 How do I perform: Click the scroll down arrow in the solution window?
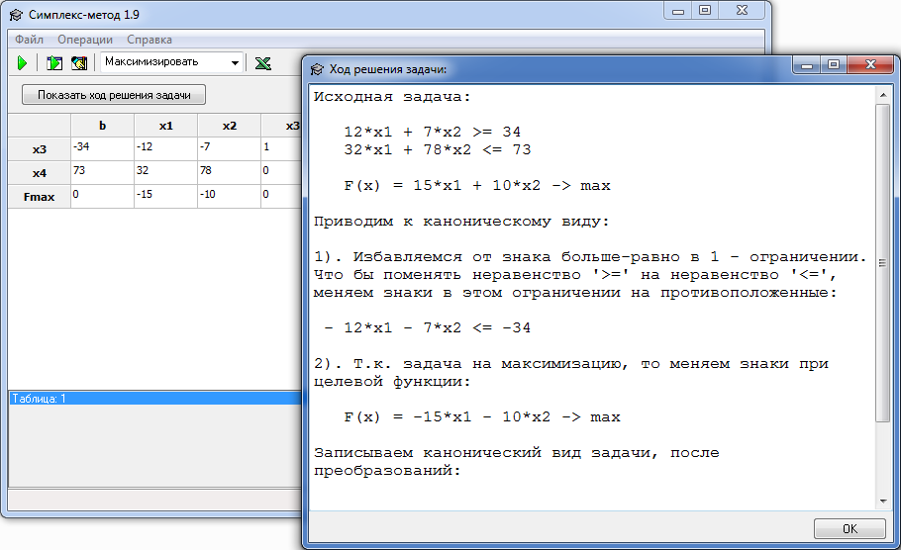coord(882,502)
